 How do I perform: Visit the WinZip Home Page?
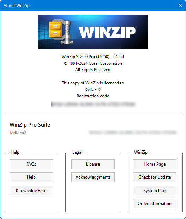coord(155,164)
